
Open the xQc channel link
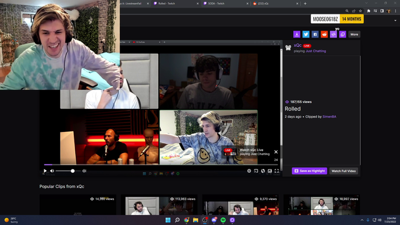297,46
